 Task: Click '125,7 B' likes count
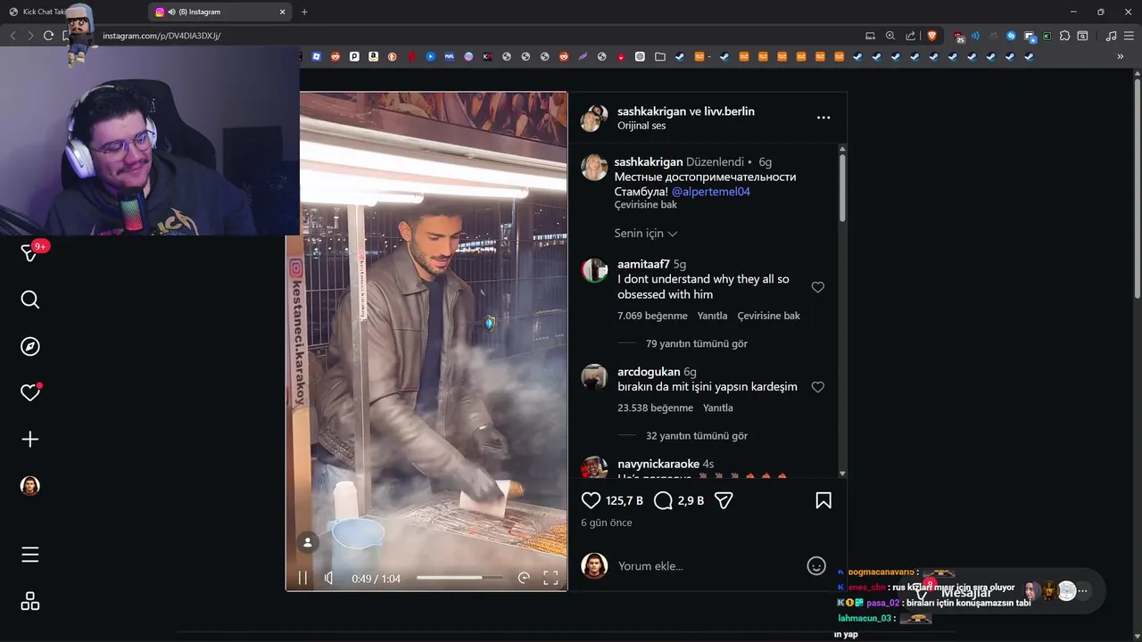pos(625,500)
